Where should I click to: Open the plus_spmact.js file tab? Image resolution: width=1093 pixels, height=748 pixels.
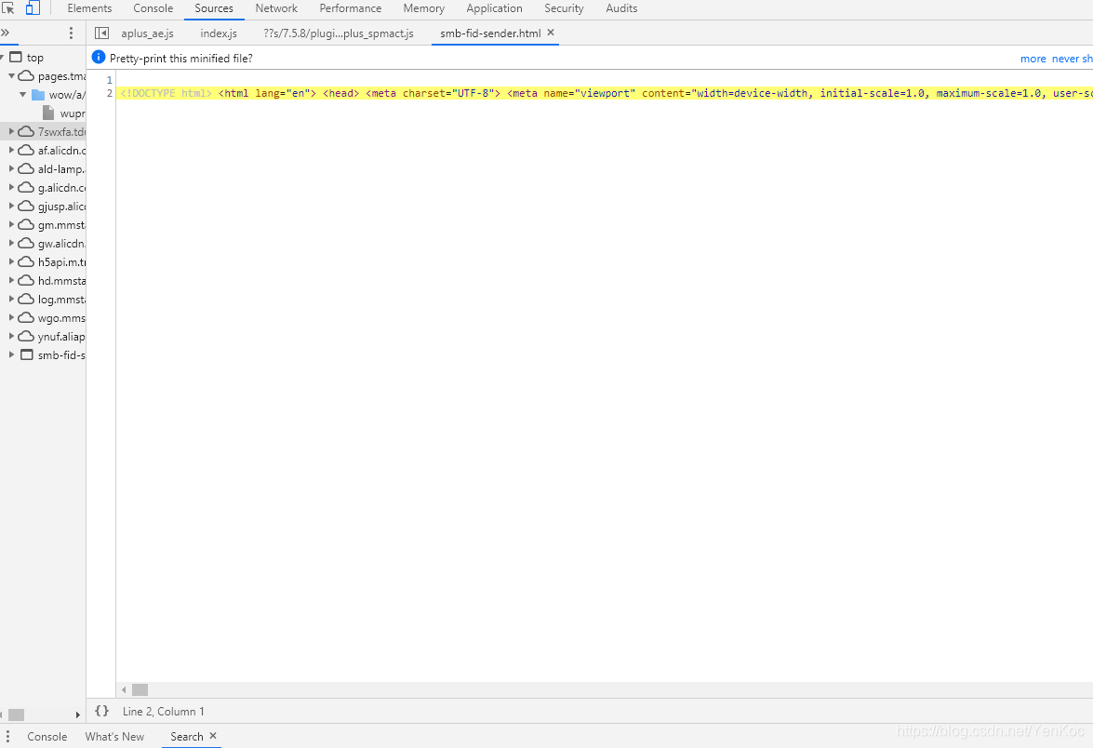(x=339, y=33)
